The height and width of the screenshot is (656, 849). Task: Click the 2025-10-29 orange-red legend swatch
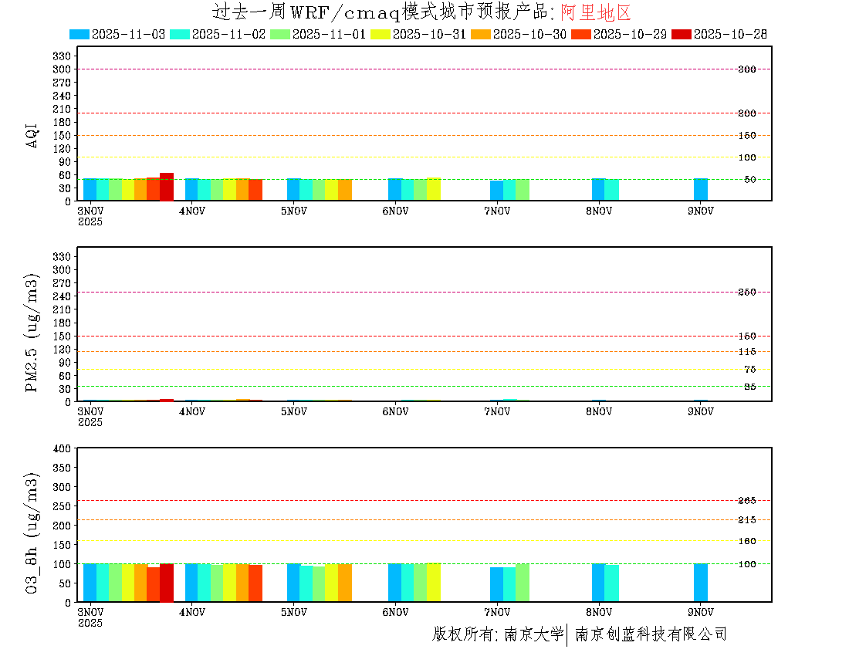point(581,34)
